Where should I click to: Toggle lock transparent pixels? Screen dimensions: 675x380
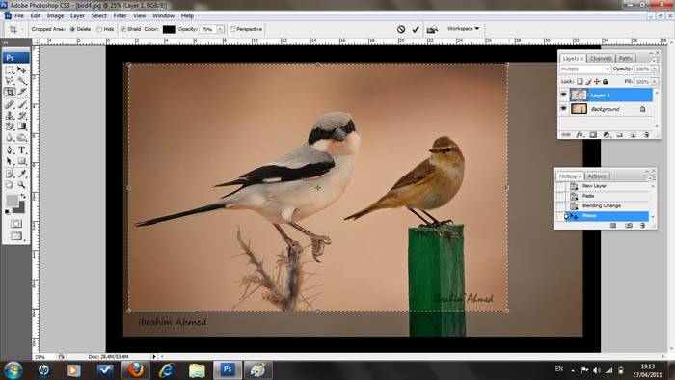(580, 81)
